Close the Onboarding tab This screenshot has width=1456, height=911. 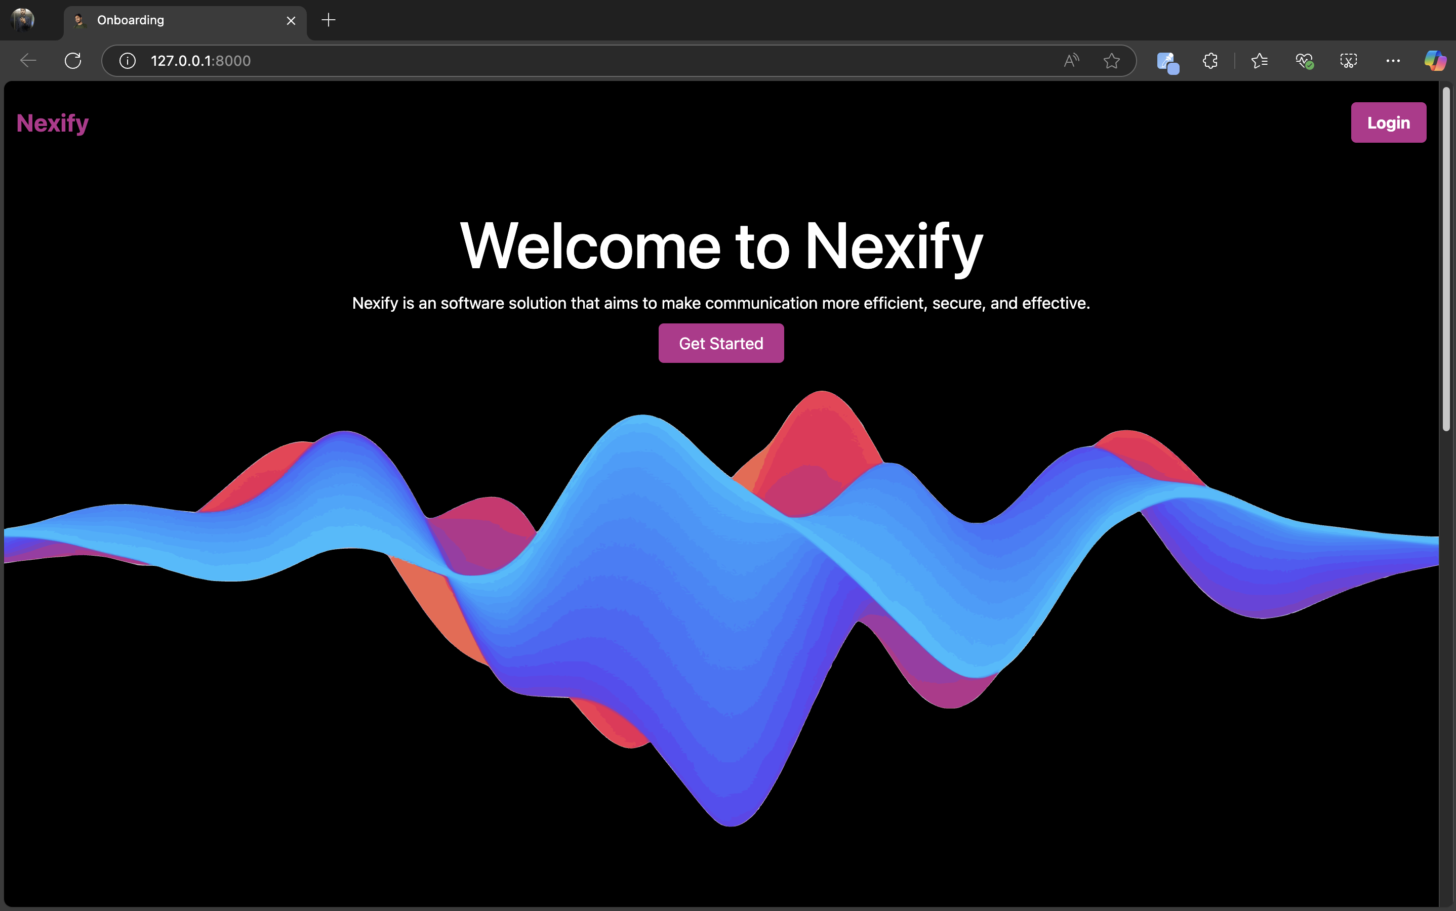pyautogui.click(x=291, y=20)
